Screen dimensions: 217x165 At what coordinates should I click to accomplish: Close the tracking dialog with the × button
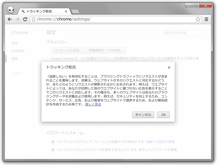[x=169, y=67]
